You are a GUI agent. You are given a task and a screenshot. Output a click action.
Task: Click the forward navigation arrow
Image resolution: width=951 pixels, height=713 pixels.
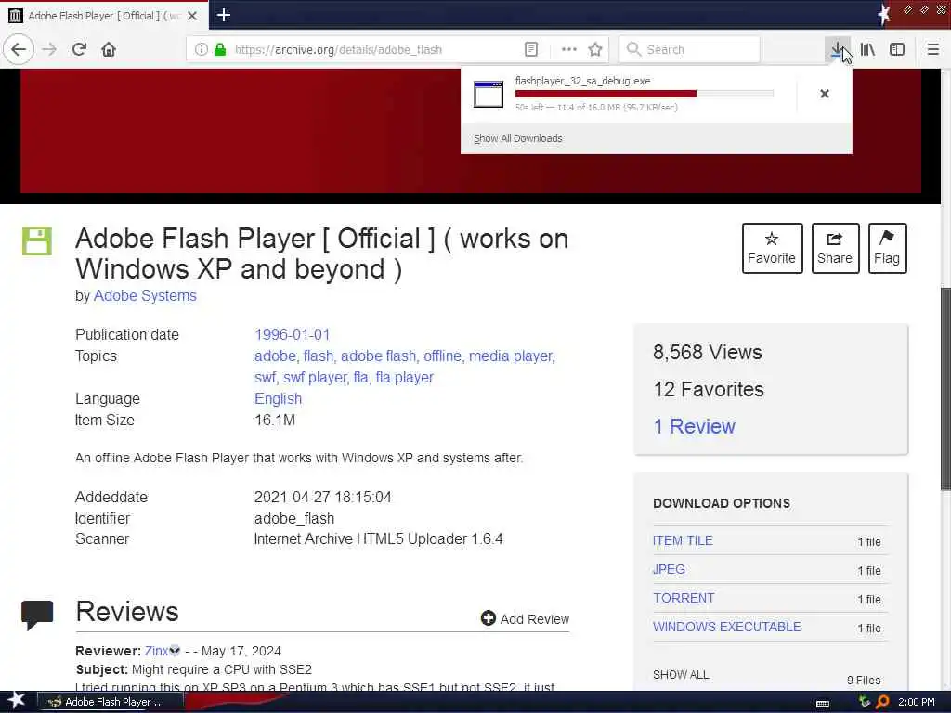50,49
